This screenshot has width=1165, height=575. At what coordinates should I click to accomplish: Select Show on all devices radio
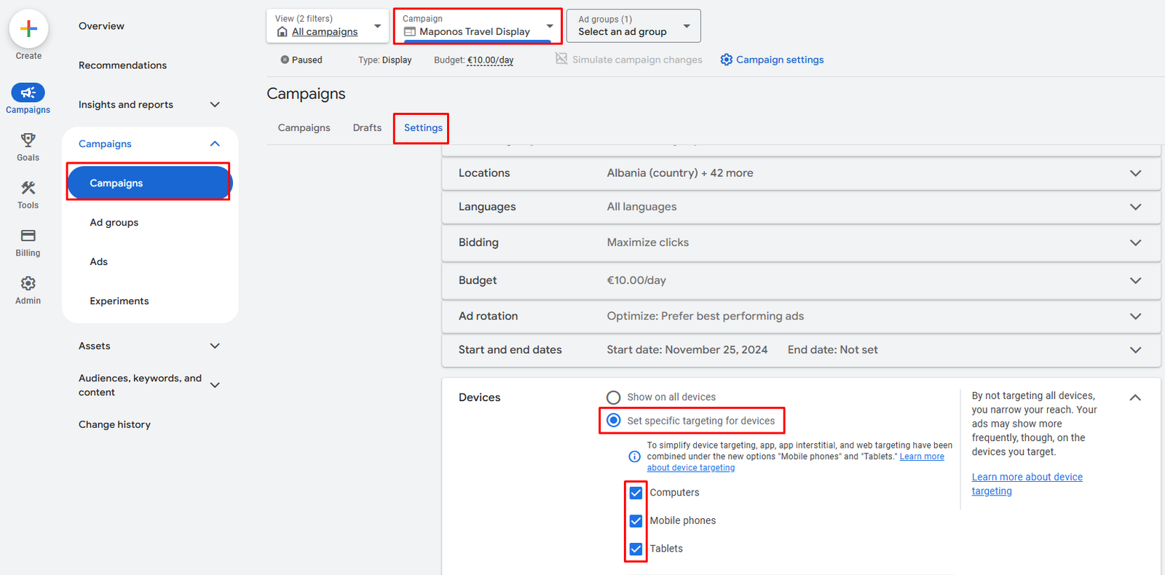point(613,397)
